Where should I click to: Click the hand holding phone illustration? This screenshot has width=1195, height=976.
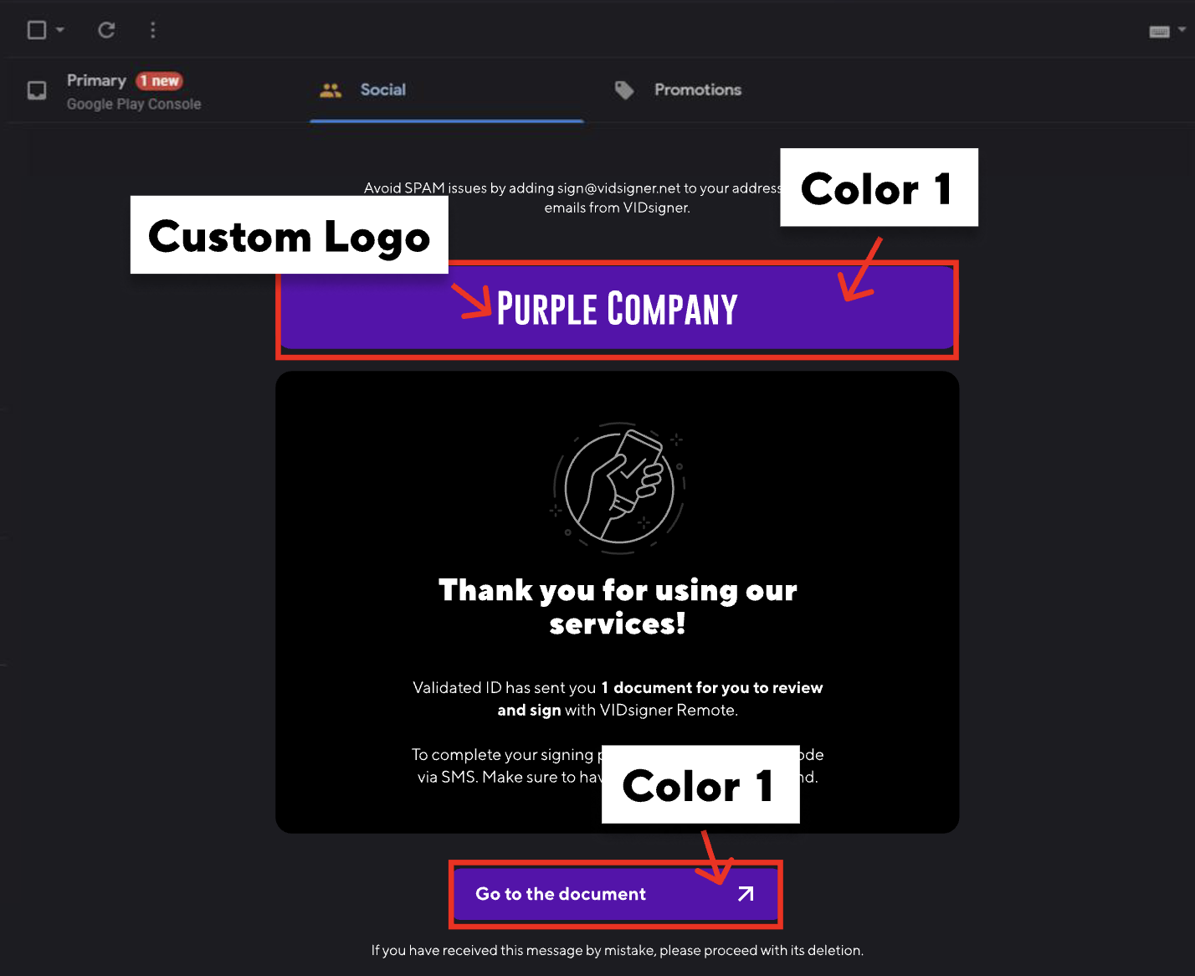point(618,487)
